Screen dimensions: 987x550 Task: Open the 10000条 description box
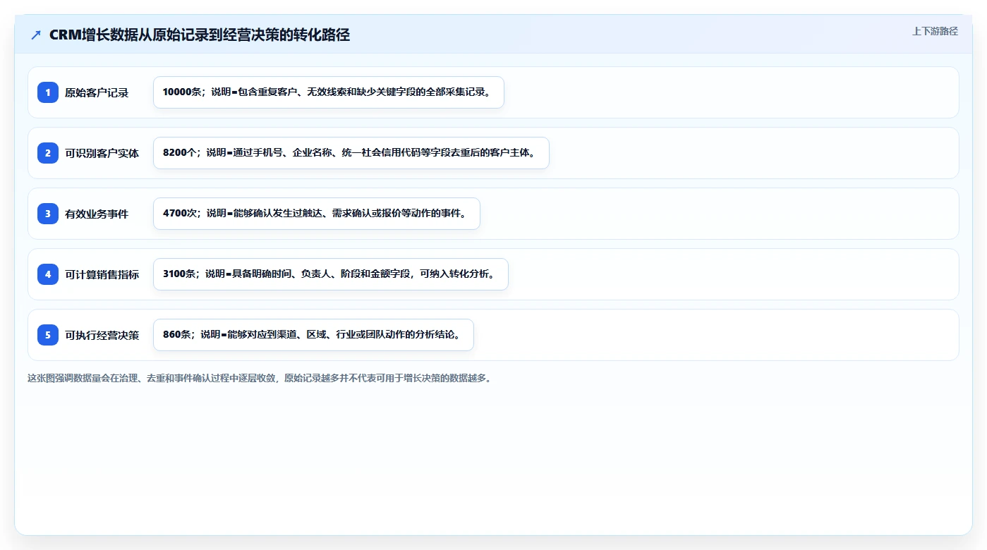pos(329,92)
